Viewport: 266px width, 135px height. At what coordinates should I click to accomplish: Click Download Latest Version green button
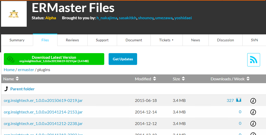pyautogui.click(x=54, y=59)
